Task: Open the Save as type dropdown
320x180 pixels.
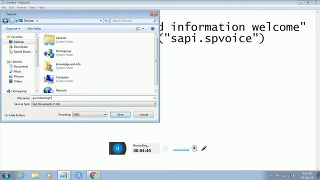Action: 94,104
